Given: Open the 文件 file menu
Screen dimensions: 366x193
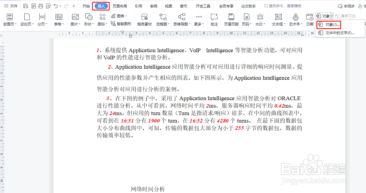Looking at the screenshot, I should [x=11, y=6].
